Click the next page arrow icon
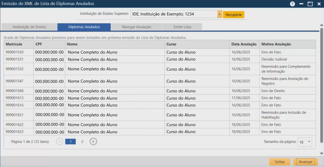The height and width of the screenshot is (167, 324). [93, 141]
